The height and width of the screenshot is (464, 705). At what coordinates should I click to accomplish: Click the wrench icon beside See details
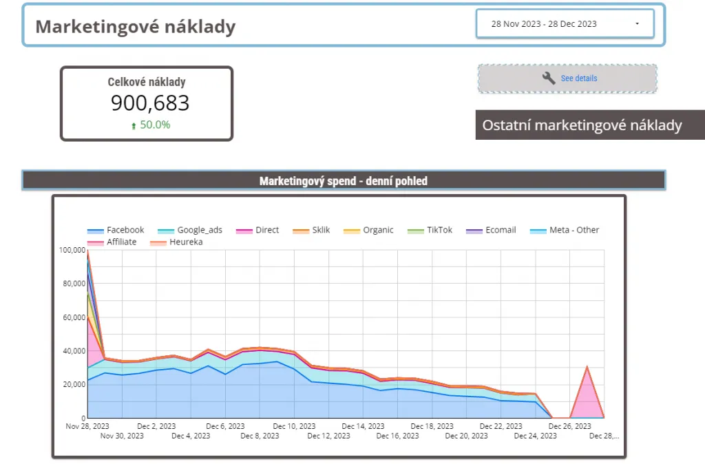point(549,78)
